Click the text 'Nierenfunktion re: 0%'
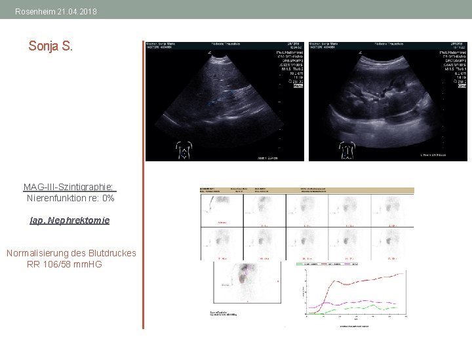The width and height of the screenshot is (472, 354). (x=70, y=198)
